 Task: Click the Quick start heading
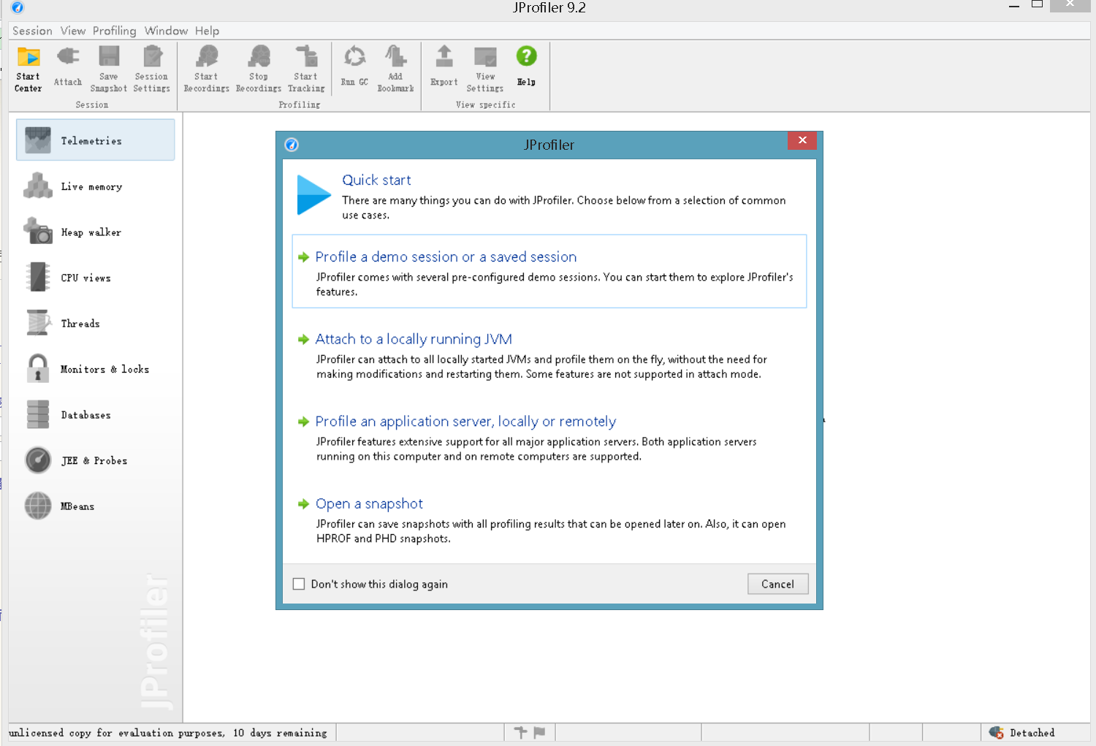click(376, 180)
